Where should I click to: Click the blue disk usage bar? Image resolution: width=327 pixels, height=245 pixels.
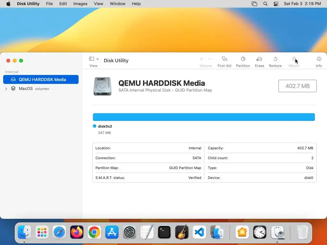click(204, 117)
